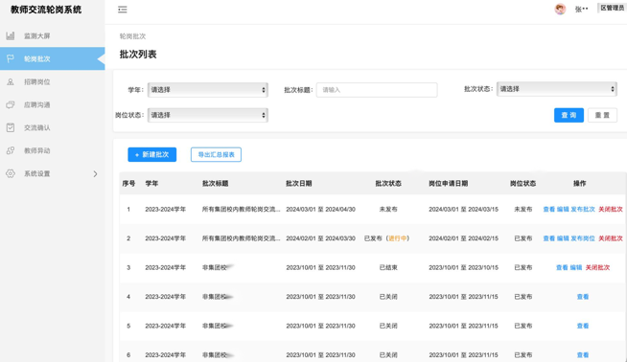Click the 交流确认 clipboard icon

(11, 127)
